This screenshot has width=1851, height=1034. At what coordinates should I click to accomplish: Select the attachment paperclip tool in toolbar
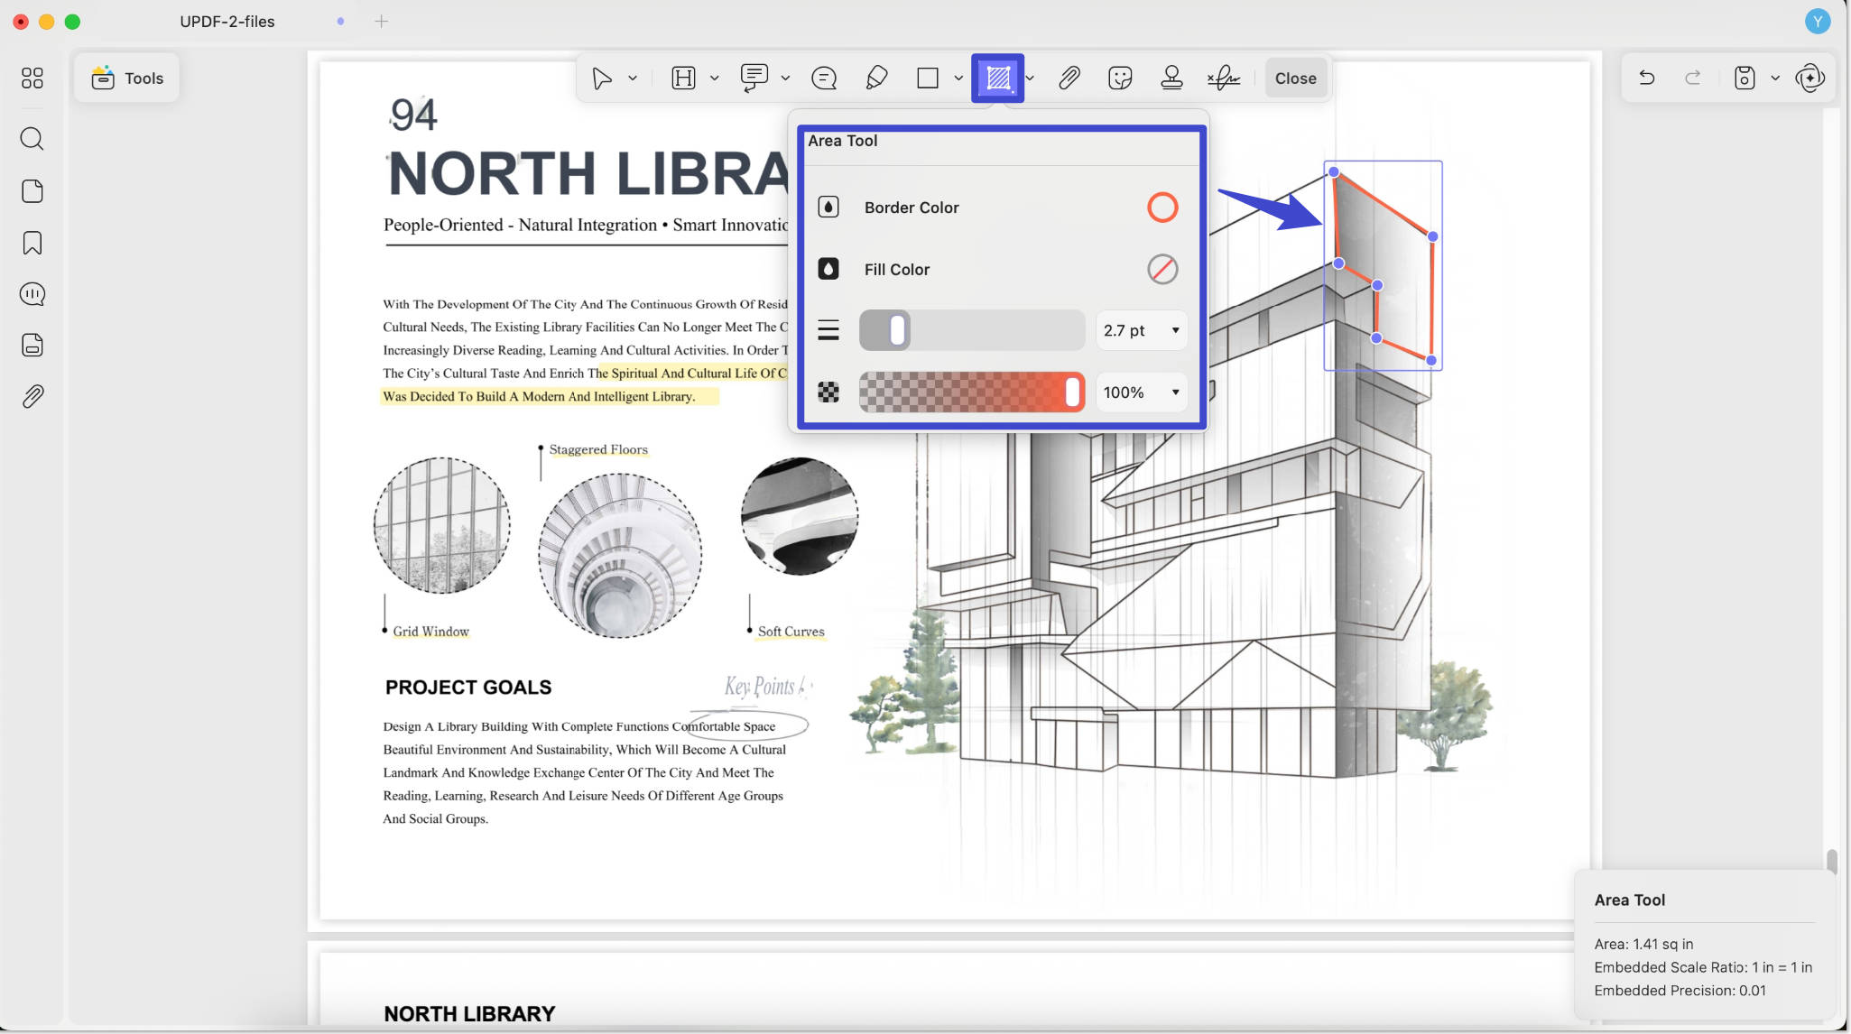coord(1069,78)
